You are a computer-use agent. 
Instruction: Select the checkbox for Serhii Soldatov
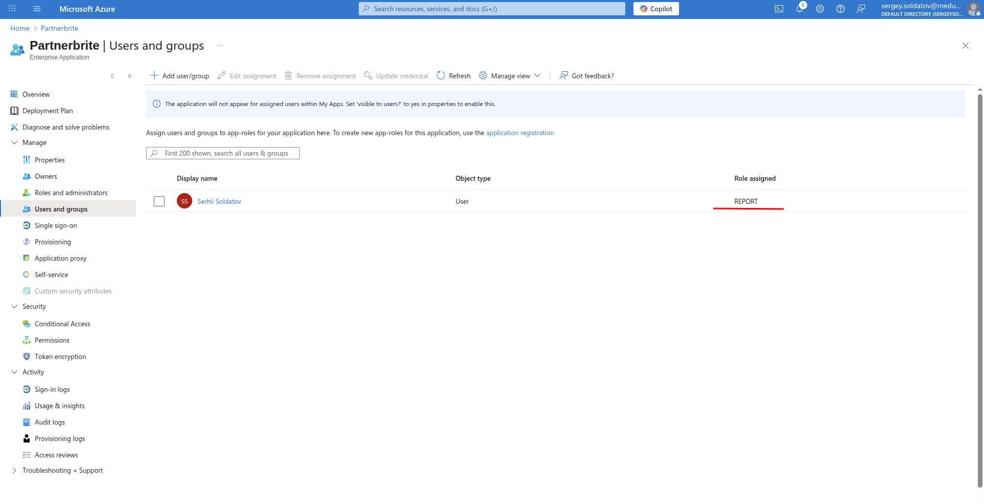[x=159, y=201]
